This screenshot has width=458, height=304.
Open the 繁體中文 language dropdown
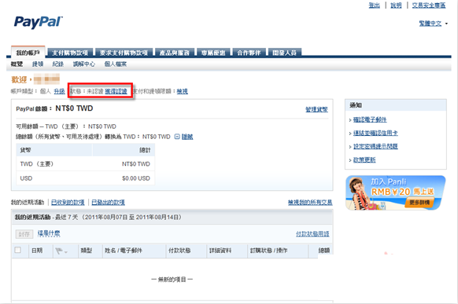(433, 24)
